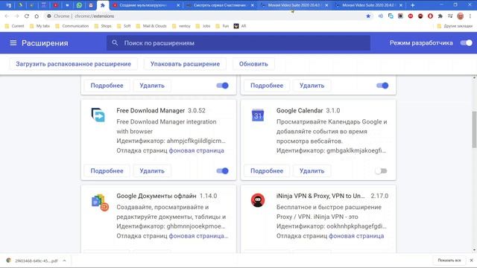Image resolution: width=477 pixels, height=268 pixels.
Task: Open the user profile avatar
Action: click(x=461, y=16)
